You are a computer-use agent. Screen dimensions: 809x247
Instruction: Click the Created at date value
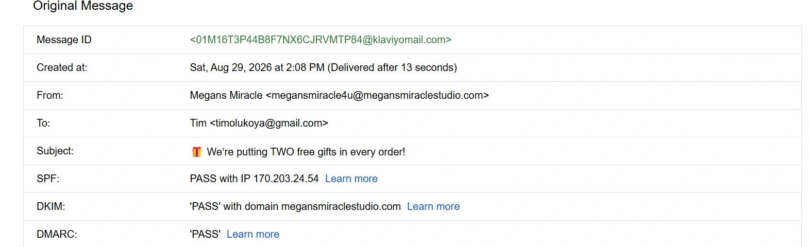(x=323, y=67)
